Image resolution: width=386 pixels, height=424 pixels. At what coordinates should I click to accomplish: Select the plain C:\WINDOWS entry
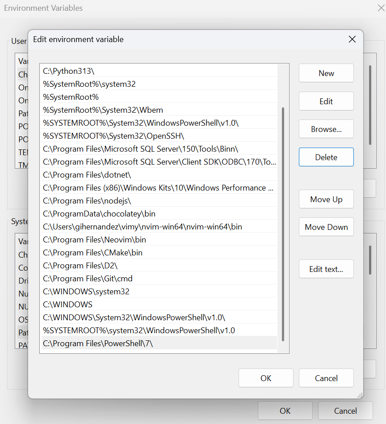159,305
